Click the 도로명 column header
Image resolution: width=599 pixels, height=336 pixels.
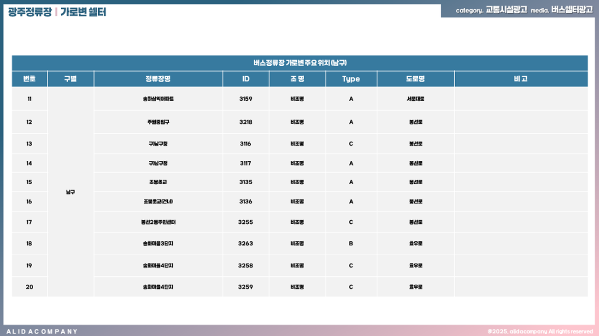tap(415, 79)
